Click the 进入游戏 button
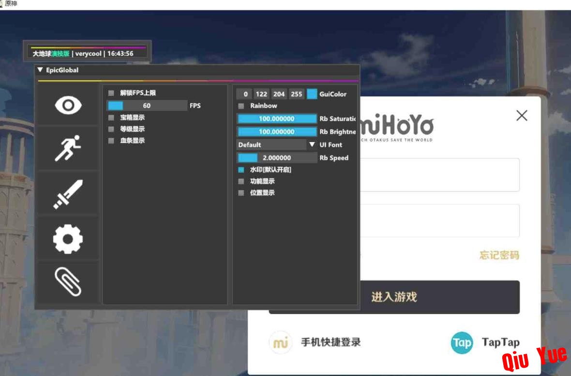Viewport: 571px width, 376px height. click(x=394, y=297)
